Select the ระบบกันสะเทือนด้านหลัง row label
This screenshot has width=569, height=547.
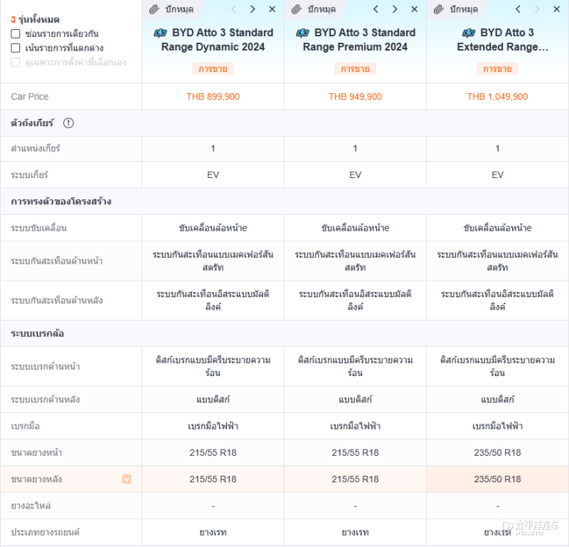(x=57, y=301)
